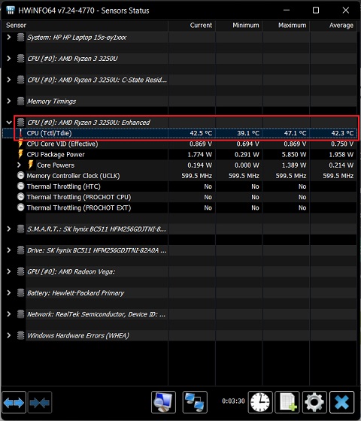Click the icon beside Thermal Throttling (PROCHOT EXT)
Screen dimensions: 361x421
21,207
